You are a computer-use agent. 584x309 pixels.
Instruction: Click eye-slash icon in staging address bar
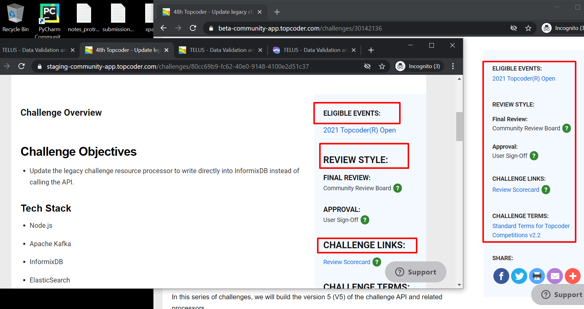(367, 66)
